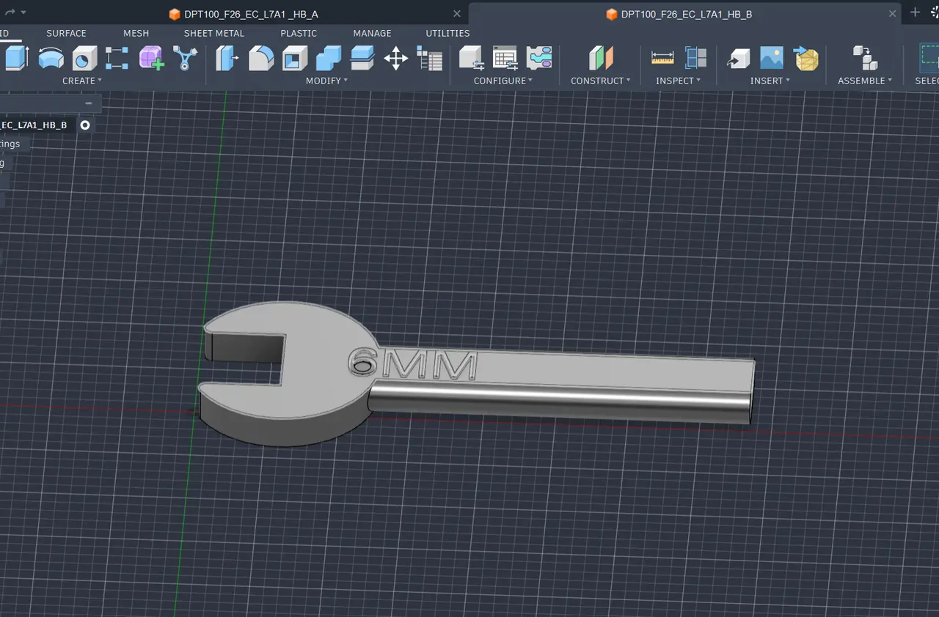Open the Configuration Table icon
Image resolution: width=939 pixels, height=617 pixels.
[x=505, y=58]
